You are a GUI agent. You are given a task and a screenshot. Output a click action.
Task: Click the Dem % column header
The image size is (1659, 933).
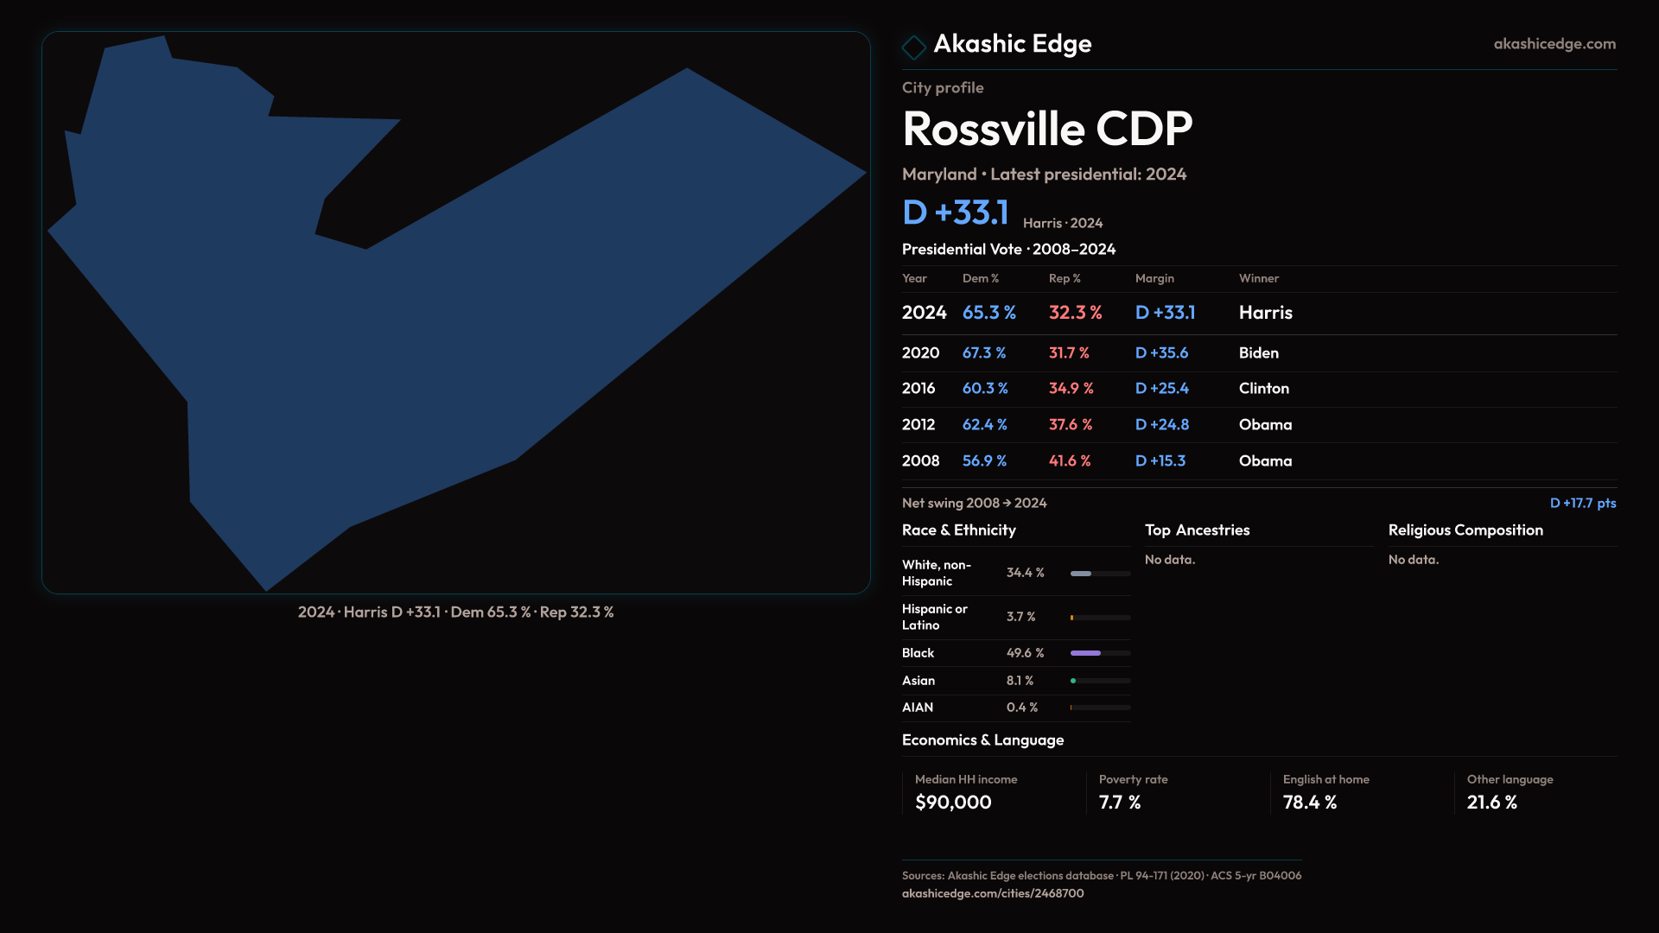980,278
